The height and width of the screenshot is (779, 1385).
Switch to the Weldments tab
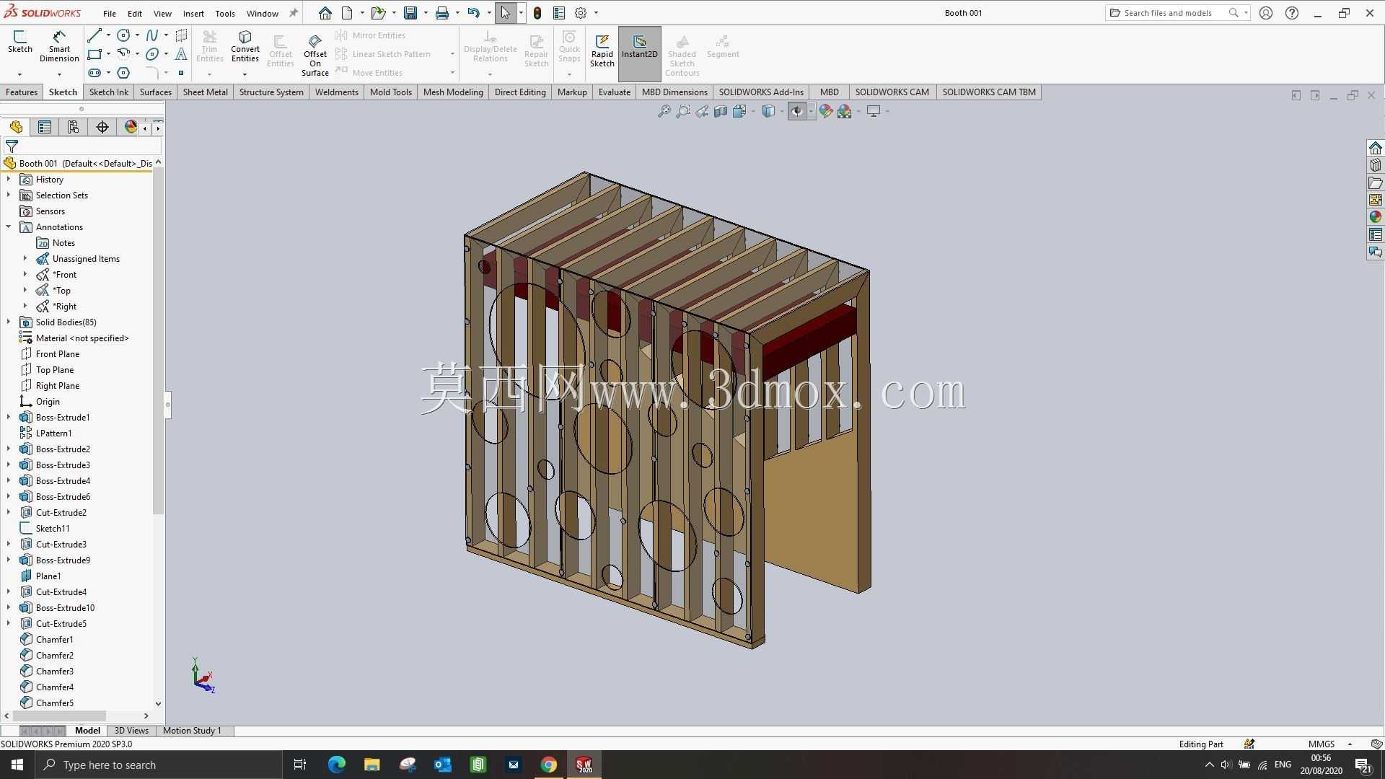coord(336,92)
